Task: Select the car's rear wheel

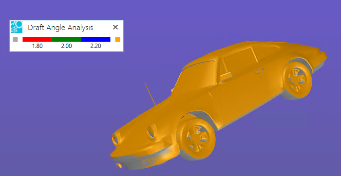Action: tap(297, 80)
